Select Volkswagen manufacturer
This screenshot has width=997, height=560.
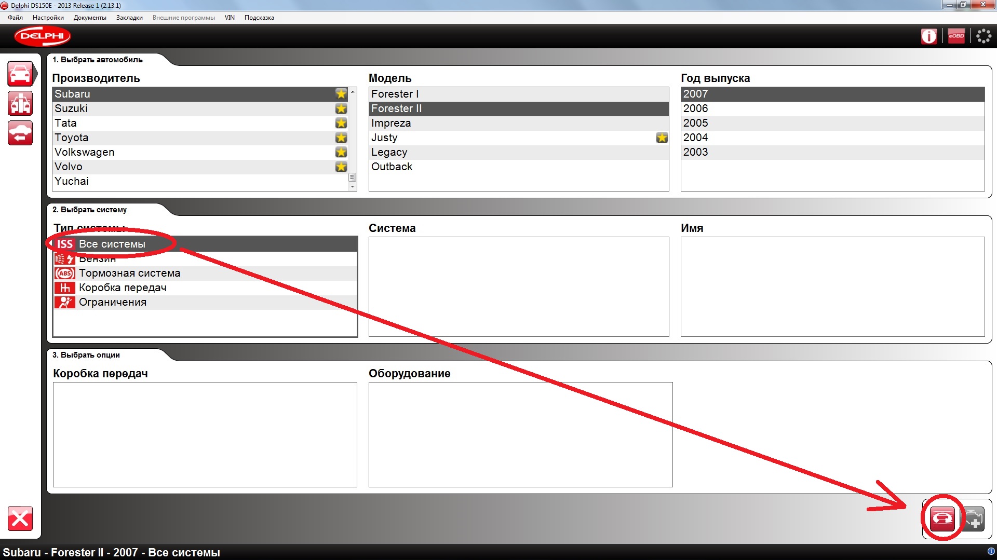coord(200,152)
